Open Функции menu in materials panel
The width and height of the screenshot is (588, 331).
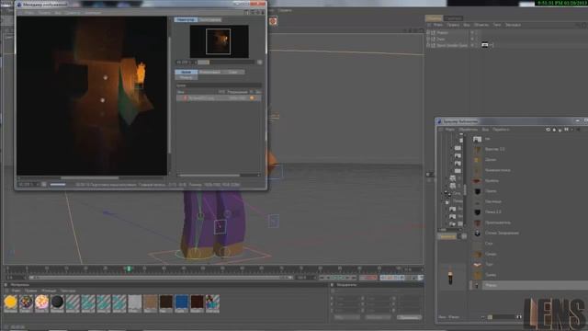pos(49,291)
